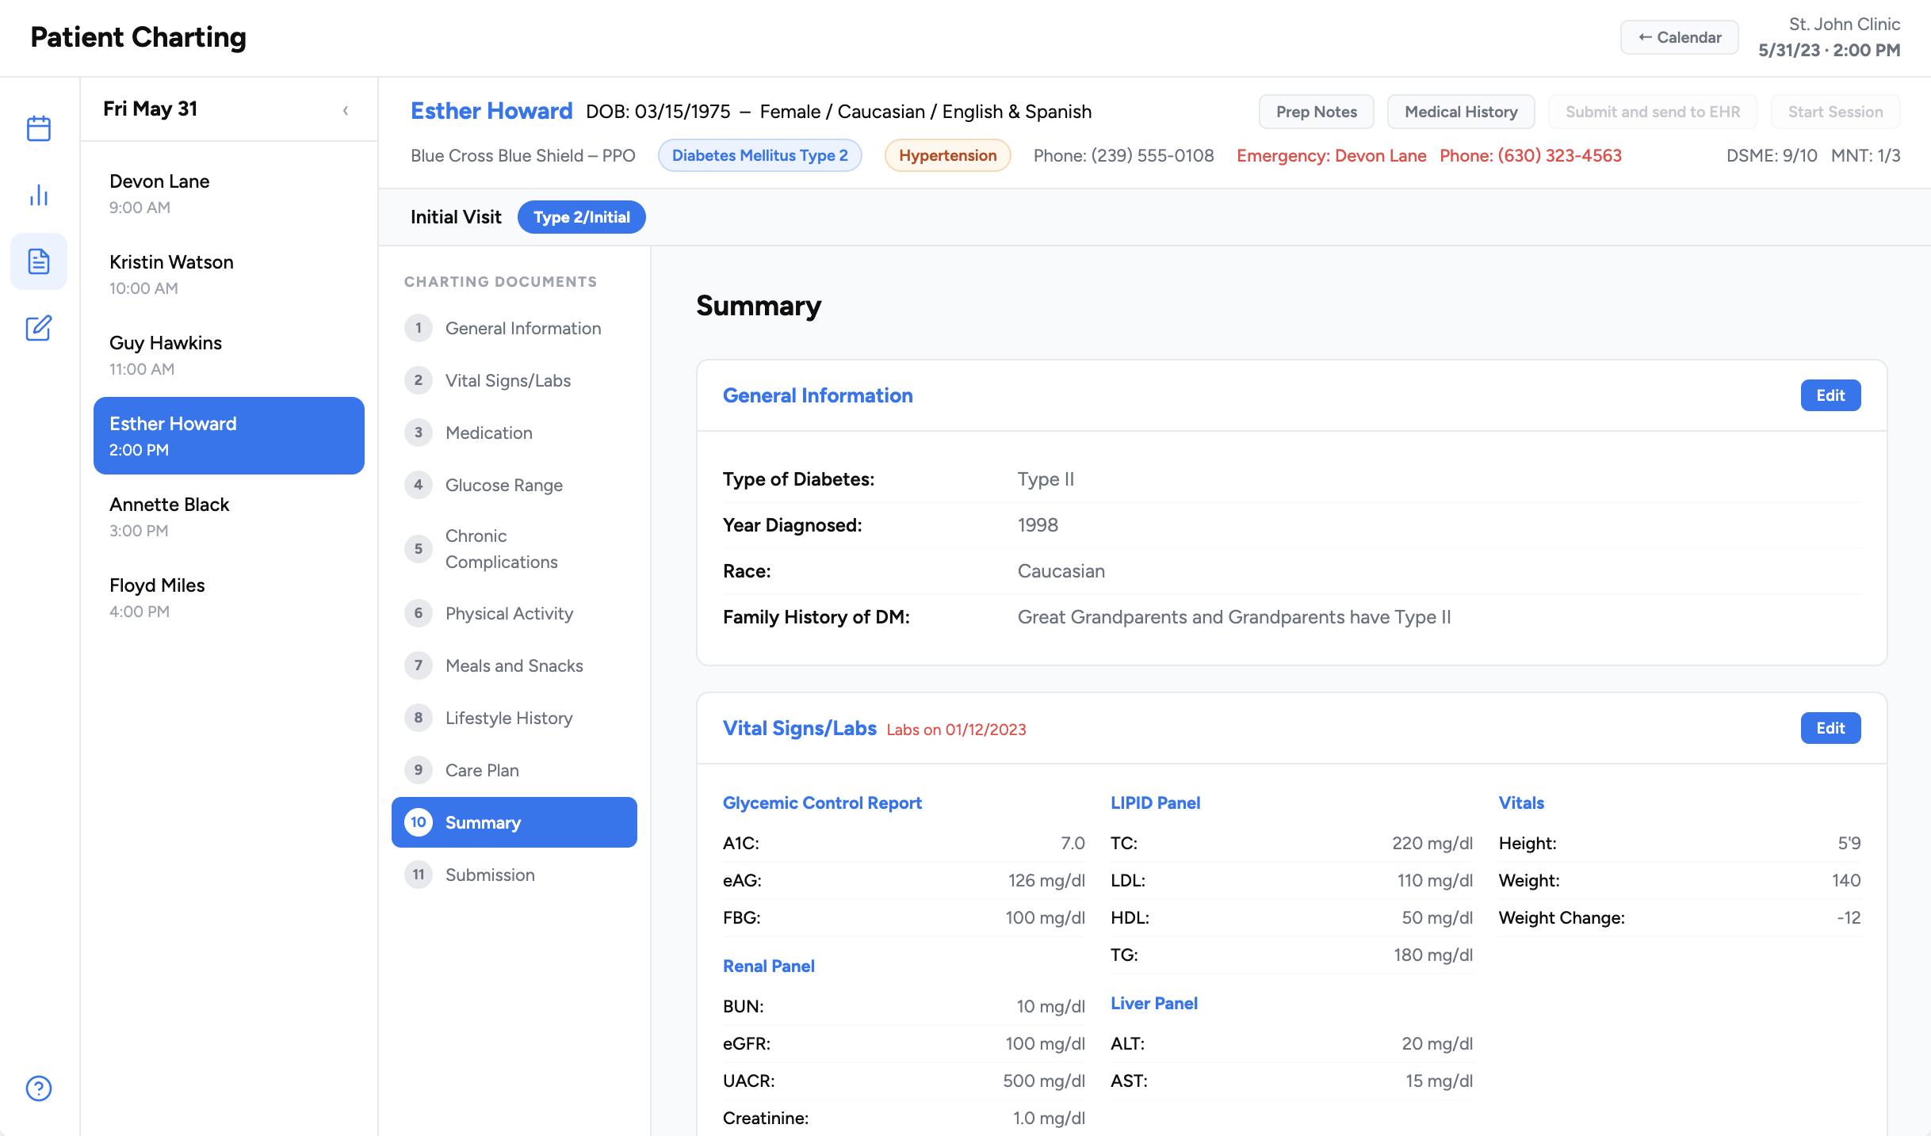Collapse the Fri May 31 patient list
This screenshot has width=1931, height=1136.
pyautogui.click(x=346, y=110)
